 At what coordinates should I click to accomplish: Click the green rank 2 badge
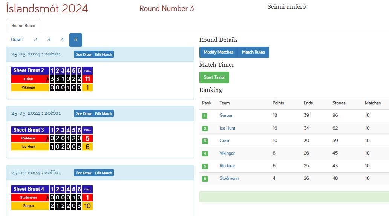click(x=205, y=129)
